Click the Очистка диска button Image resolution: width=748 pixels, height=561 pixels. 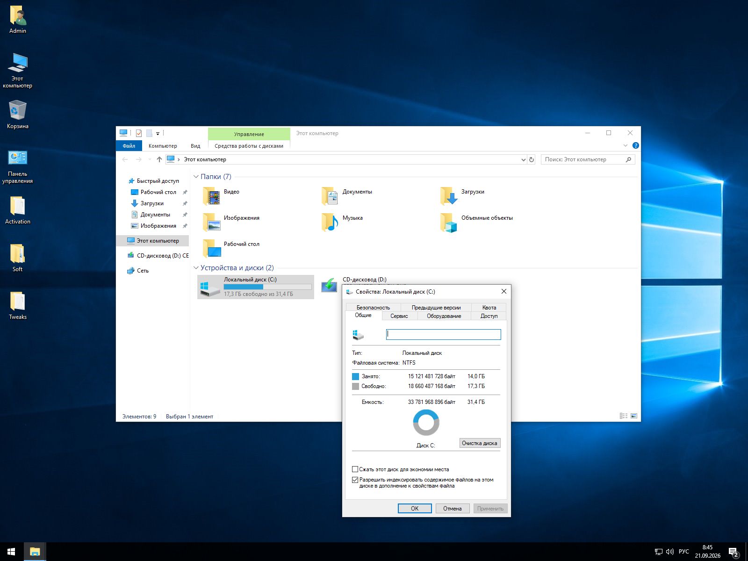click(480, 443)
